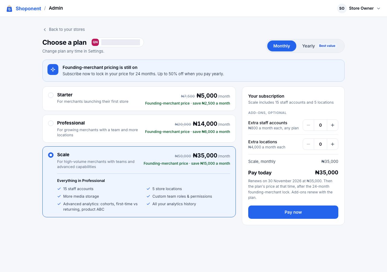Click the Best value badge

coord(327,46)
